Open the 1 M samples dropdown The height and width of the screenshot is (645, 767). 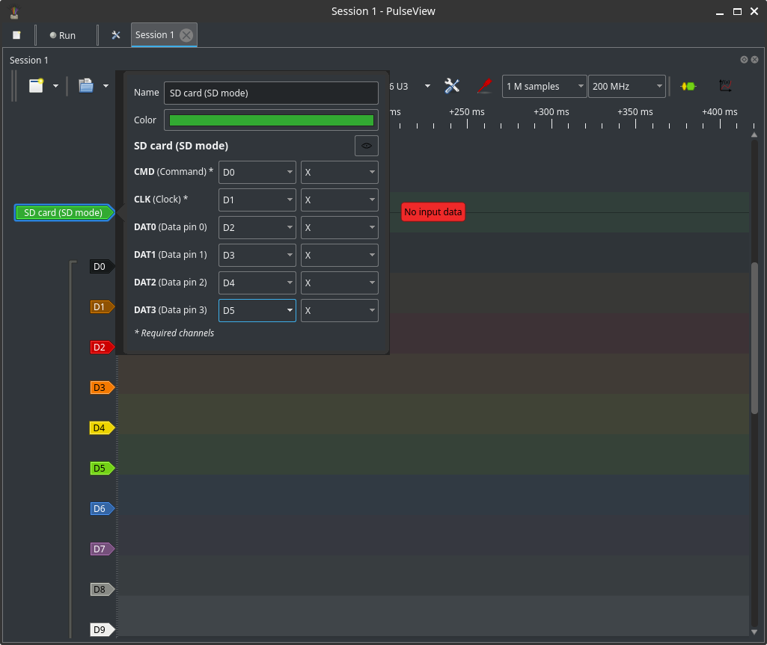544,87
